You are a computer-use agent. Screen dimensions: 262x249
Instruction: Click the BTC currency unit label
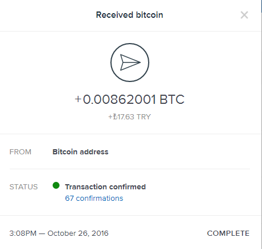pos(172,99)
